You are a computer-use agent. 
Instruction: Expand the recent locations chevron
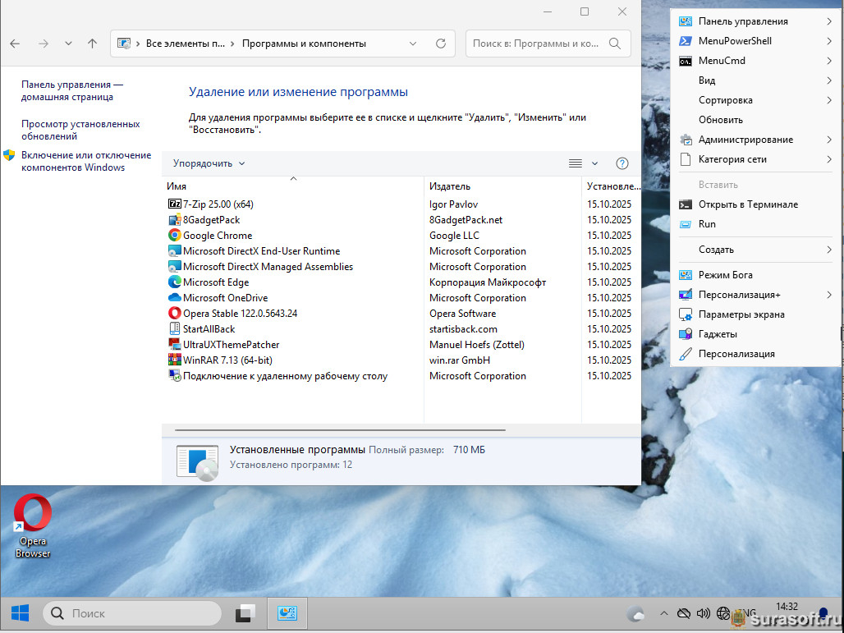click(x=68, y=44)
